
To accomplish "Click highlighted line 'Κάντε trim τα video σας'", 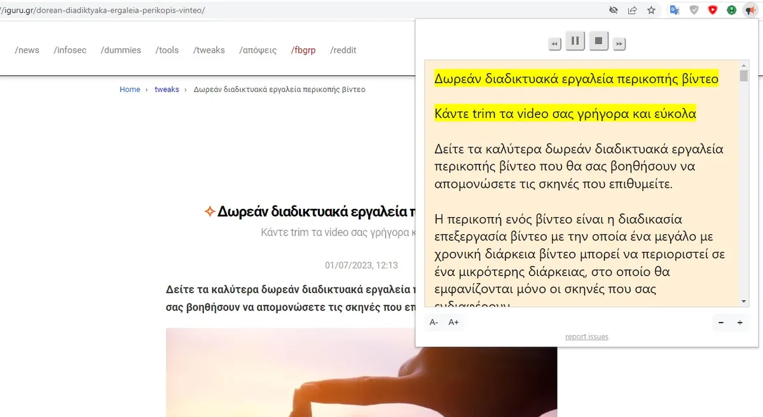I will point(565,114).
